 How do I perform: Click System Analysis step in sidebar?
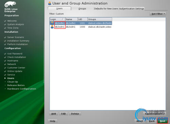click(16, 24)
